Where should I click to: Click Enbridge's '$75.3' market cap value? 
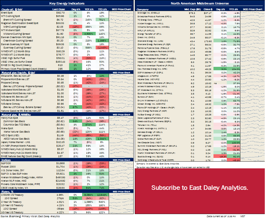click(x=192, y=13)
